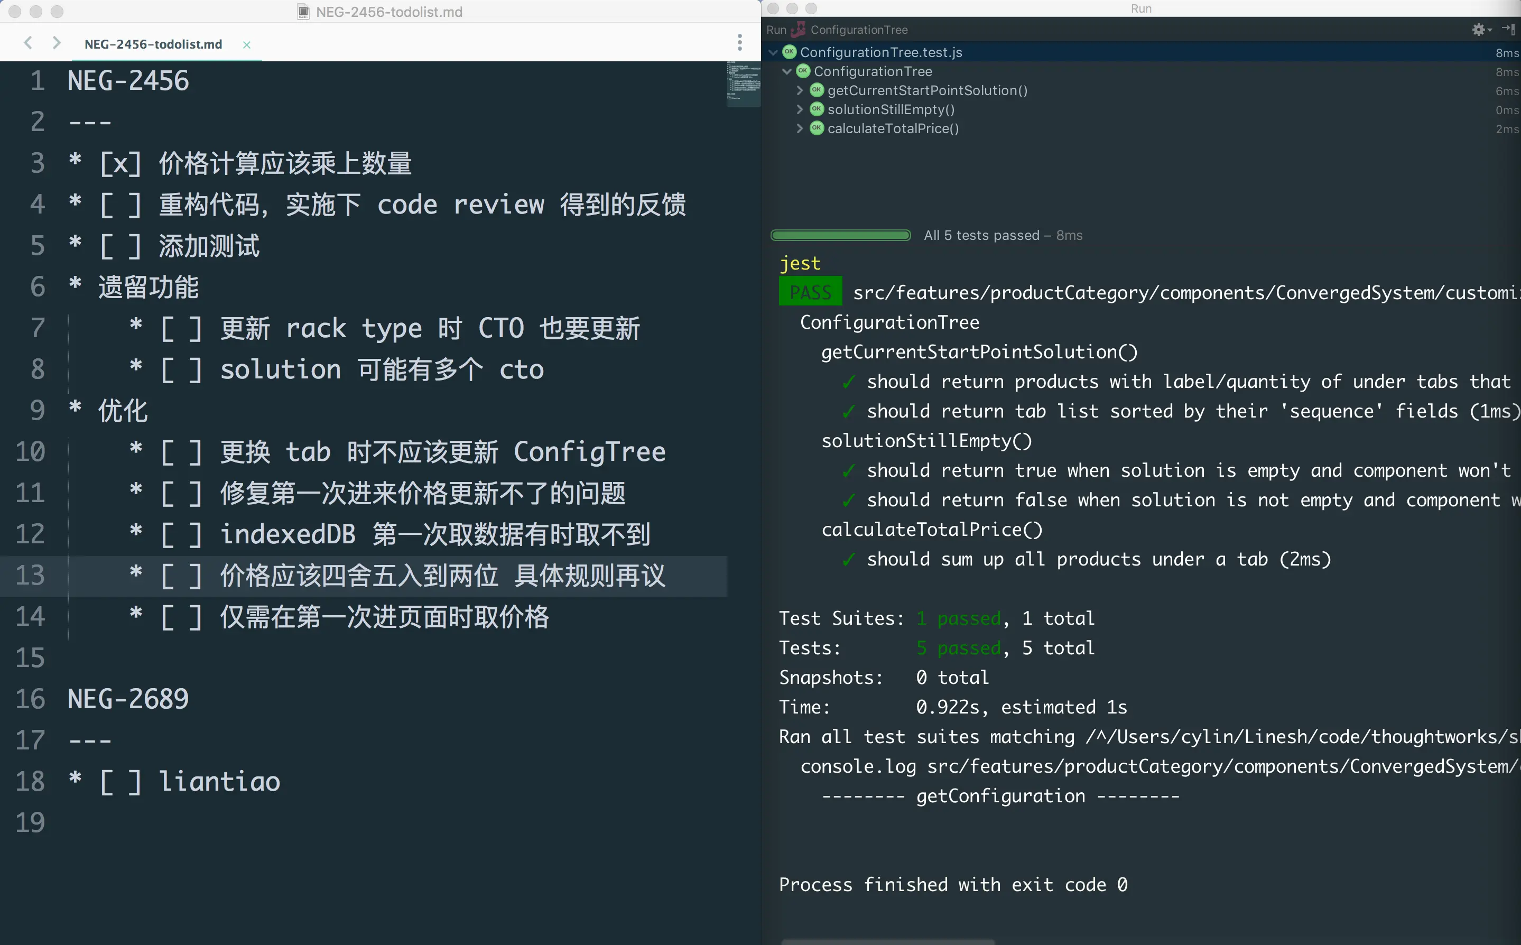Click the empty checkbox before liantiao
The width and height of the screenshot is (1521, 945).
coord(120,782)
